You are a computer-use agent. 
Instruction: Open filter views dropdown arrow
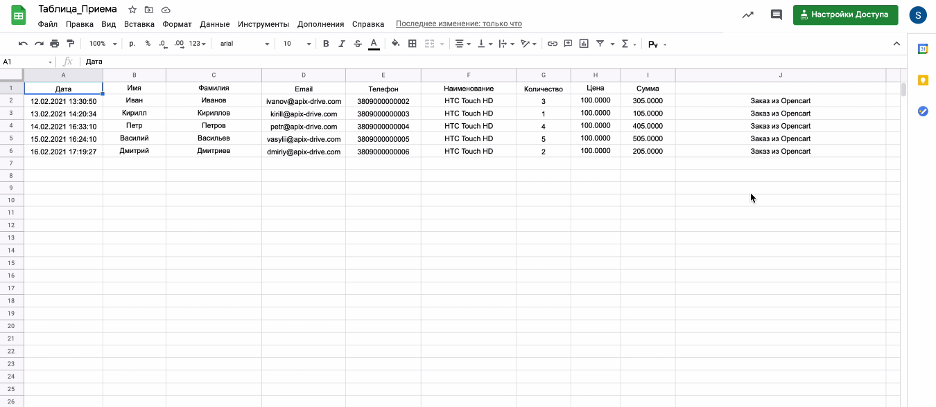(x=613, y=44)
